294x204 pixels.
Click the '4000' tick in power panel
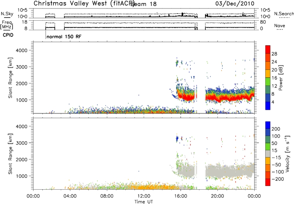pyautogui.click(x=21, y=50)
